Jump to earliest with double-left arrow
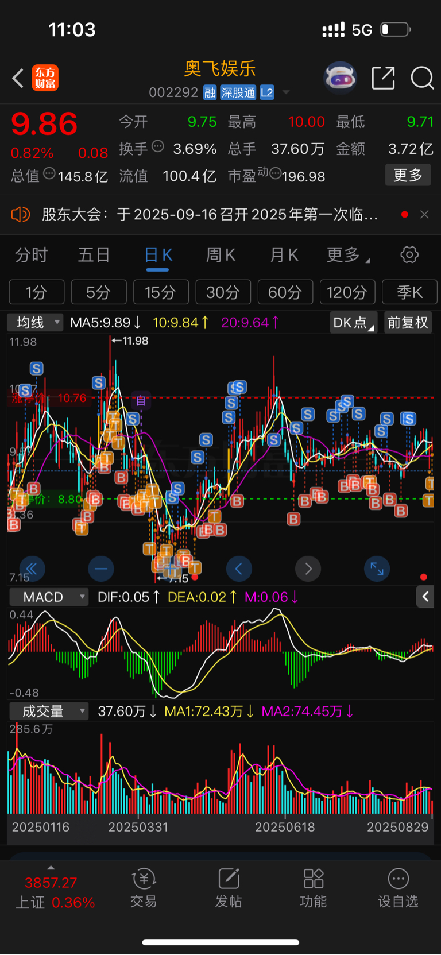The height and width of the screenshot is (955, 441). (32, 569)
